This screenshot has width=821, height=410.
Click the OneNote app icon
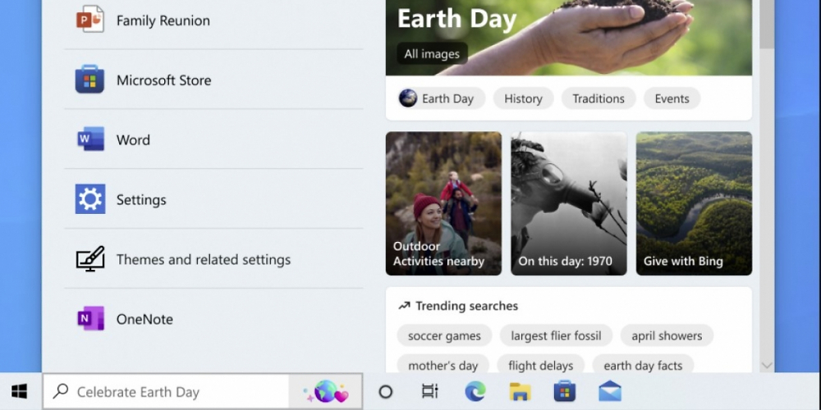(x=90, y=318)
